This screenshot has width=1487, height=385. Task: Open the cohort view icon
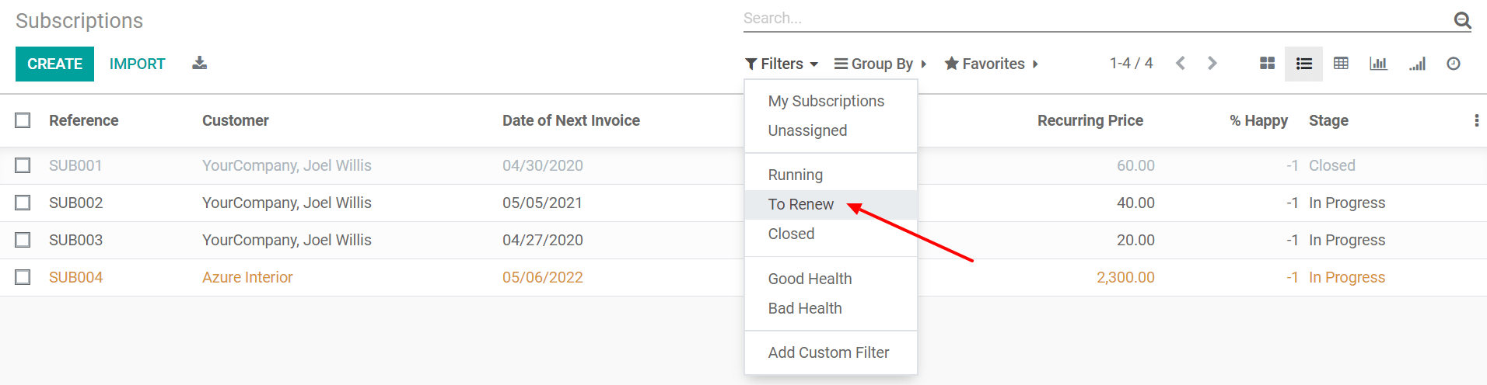tap(1416, 64)
